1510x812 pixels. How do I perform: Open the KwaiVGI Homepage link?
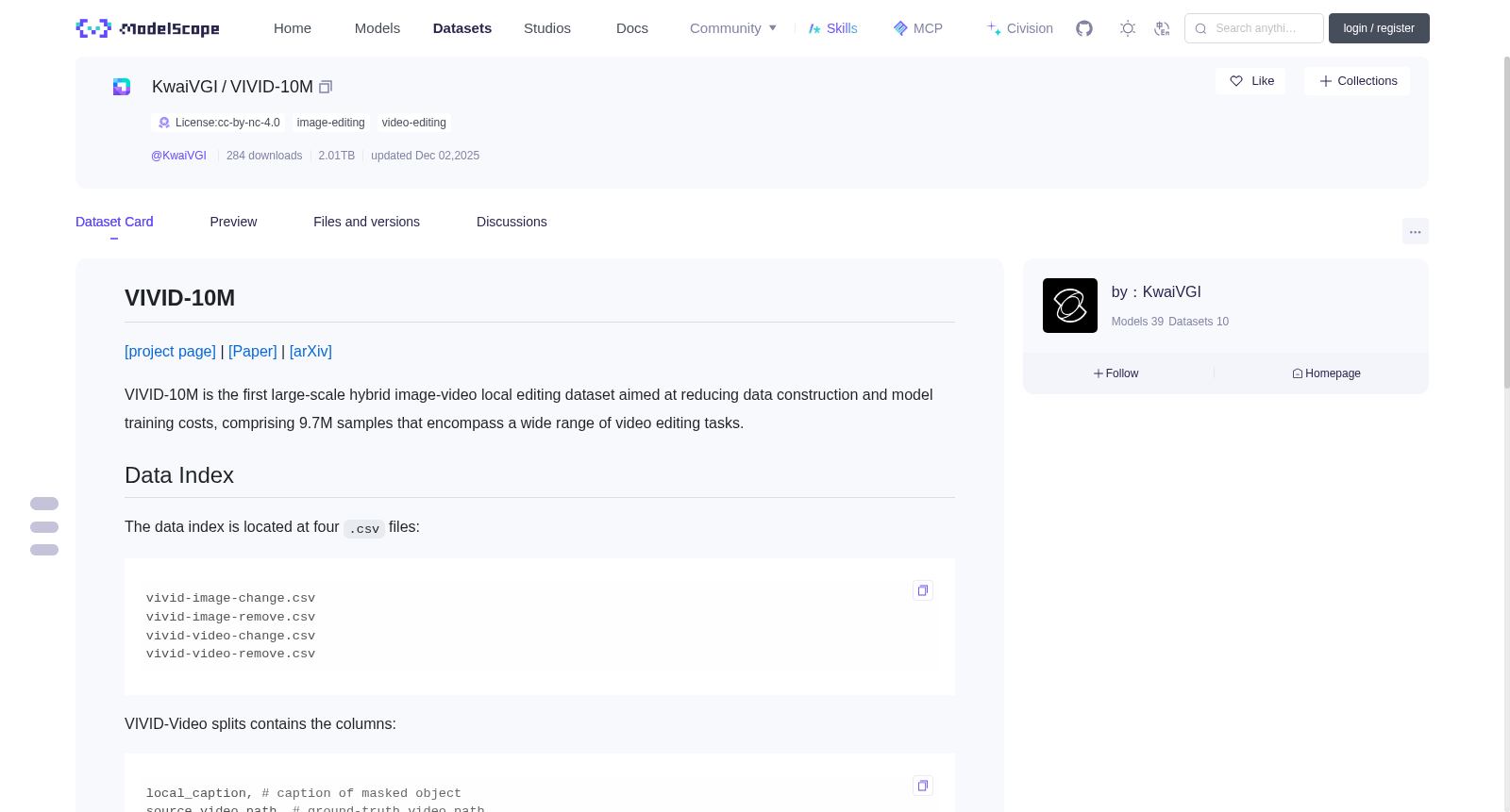[1326, 373]
